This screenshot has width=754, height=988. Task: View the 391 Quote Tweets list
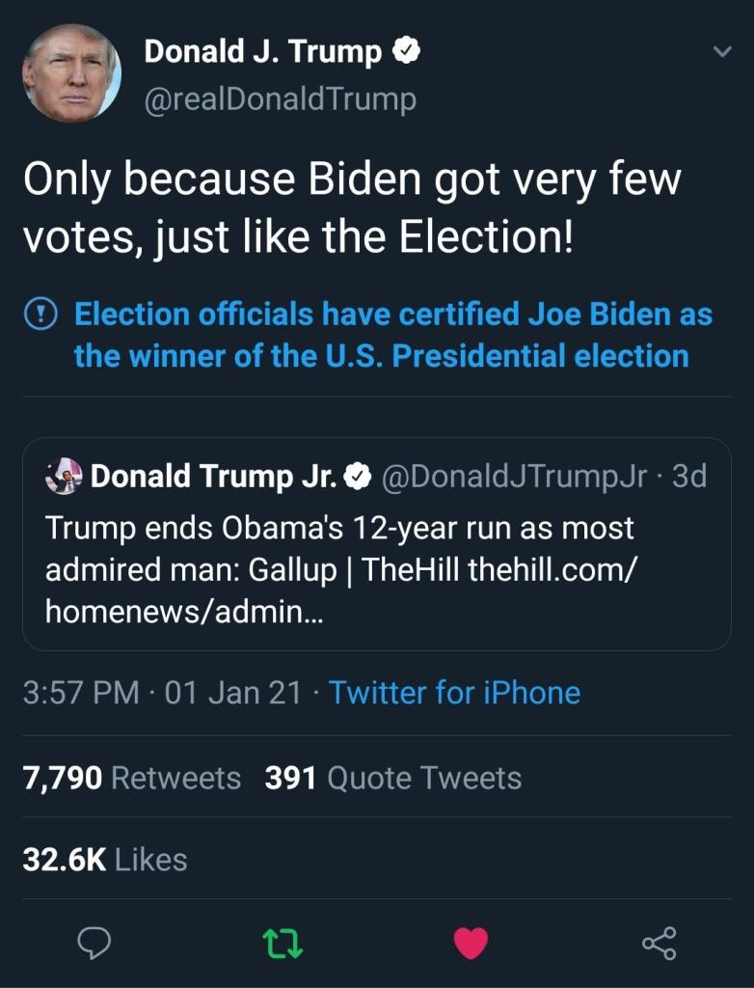click(x=393, y=778)
